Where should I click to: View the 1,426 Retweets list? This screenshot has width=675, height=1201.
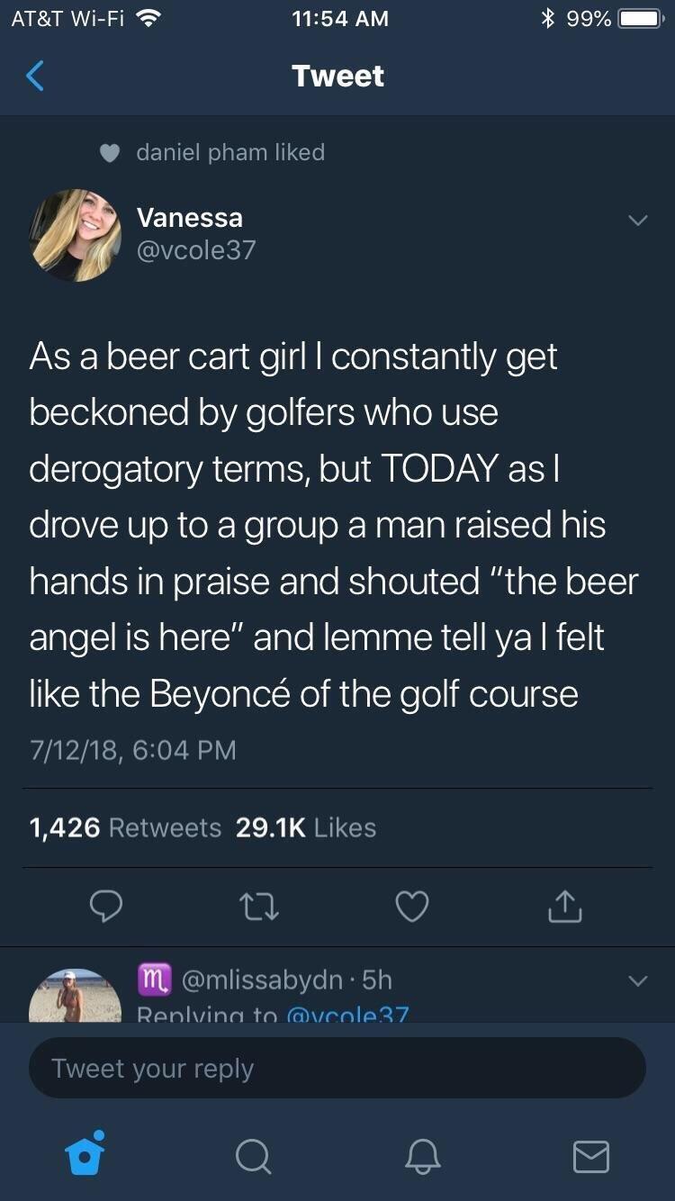click(x=125, y=827)
